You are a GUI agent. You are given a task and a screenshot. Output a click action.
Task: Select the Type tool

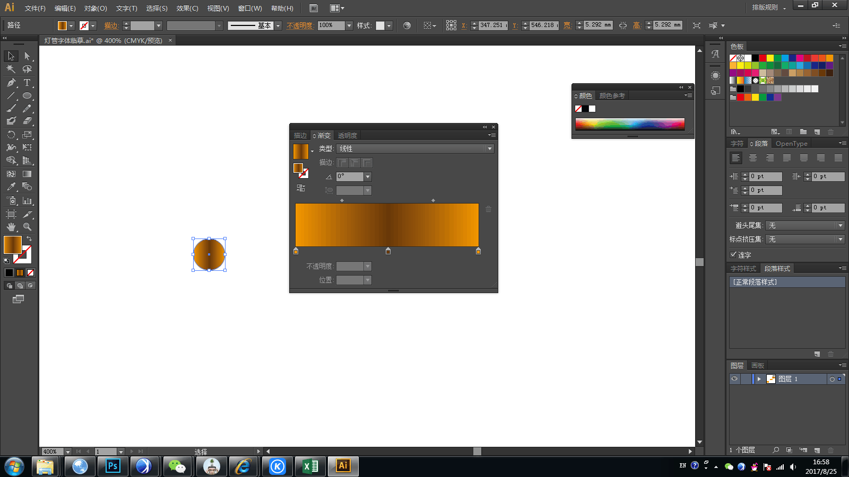pos(27,83)
